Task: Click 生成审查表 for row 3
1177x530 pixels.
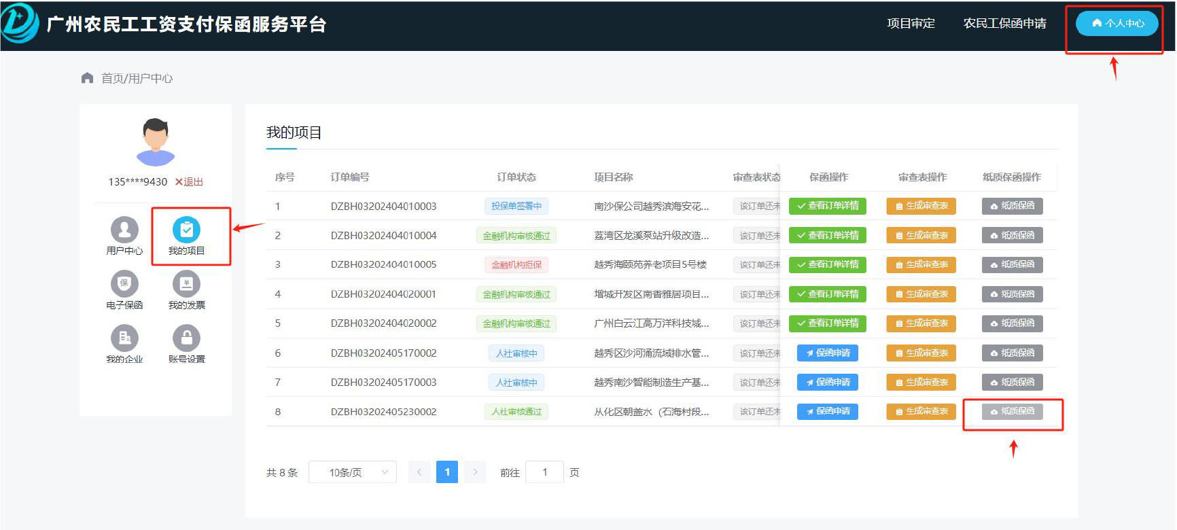Action: [x=921, y=265]
